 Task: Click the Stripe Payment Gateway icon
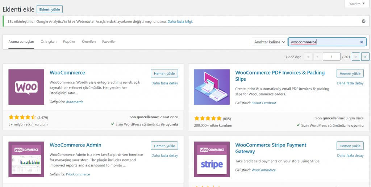tap(212, 160)
